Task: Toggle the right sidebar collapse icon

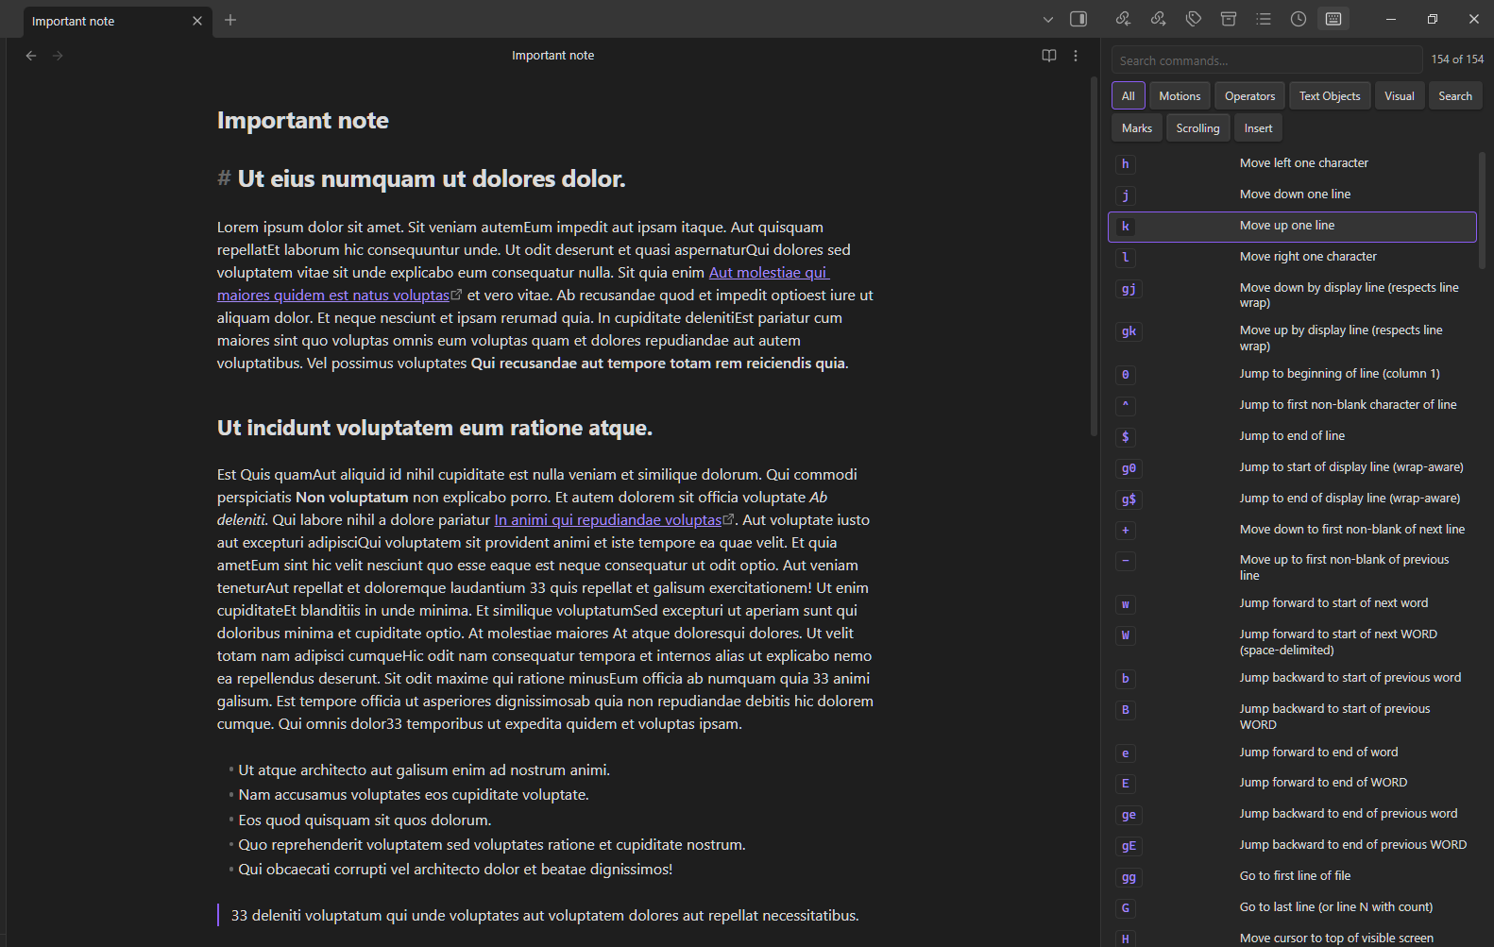Action: click(1078, 19)
